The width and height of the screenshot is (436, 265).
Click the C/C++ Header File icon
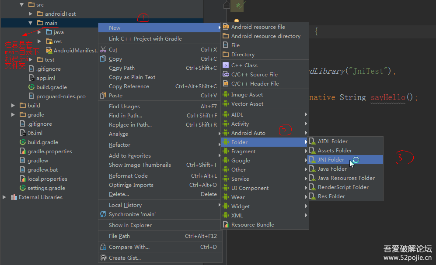(x=226, y=83)
